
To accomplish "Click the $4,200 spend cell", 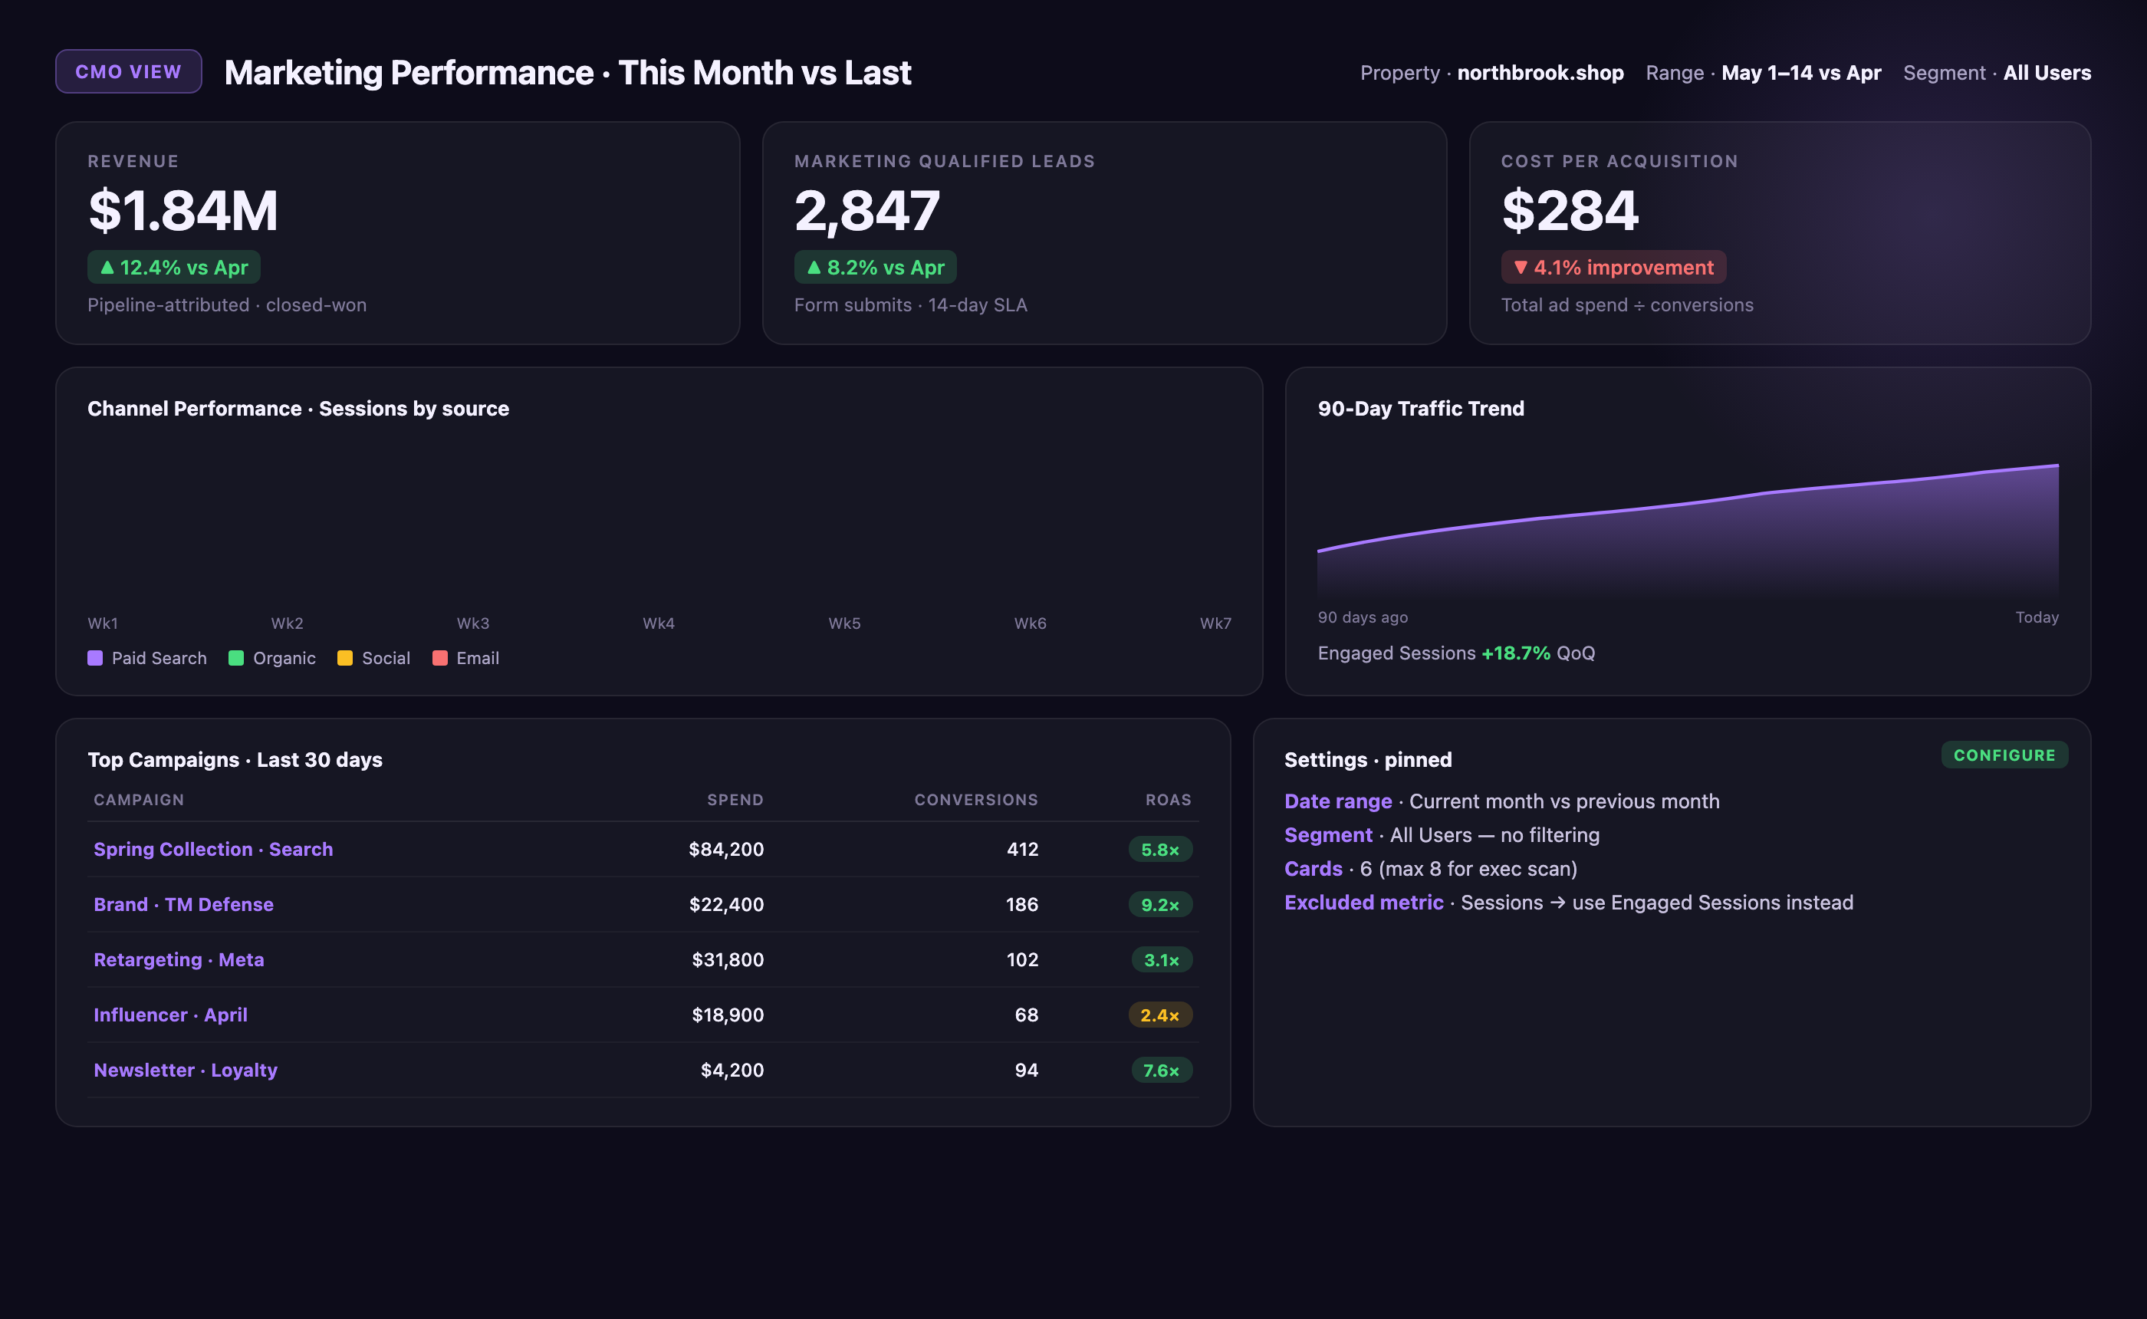I will (x=732, y=1070).
